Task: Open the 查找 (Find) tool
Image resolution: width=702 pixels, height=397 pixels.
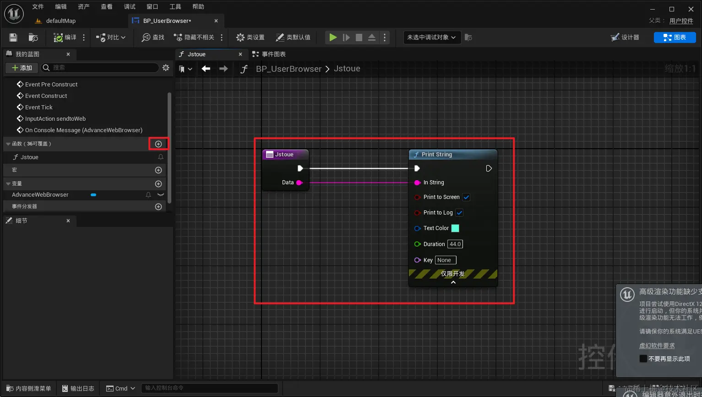Action: coord(152,37)
